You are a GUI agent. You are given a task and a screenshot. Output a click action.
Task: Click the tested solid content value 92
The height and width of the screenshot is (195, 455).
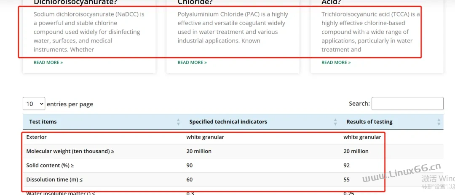coord(346,166)
